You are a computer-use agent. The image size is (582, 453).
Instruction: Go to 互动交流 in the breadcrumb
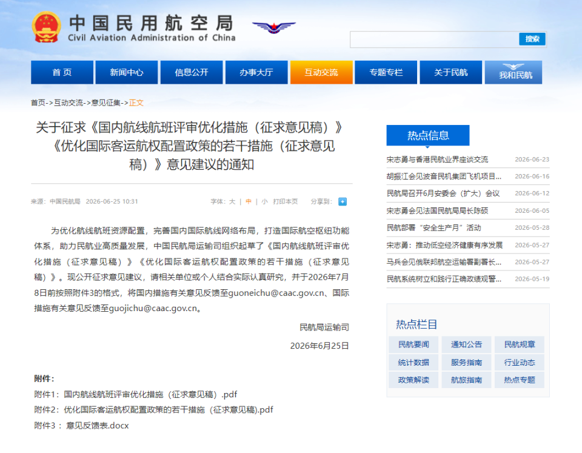pyautogui.click(x=69, y=103)
